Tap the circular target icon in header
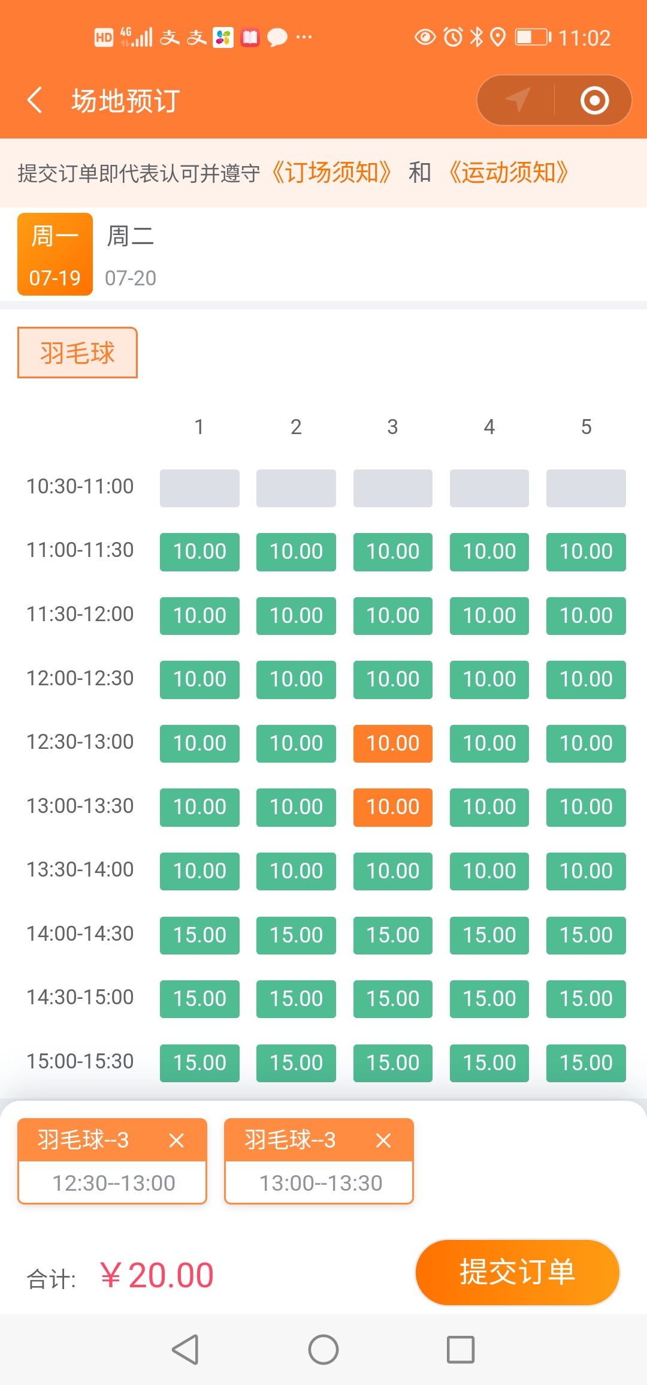The height and width of the screenshot is (1385, 647). click(594, 100)
